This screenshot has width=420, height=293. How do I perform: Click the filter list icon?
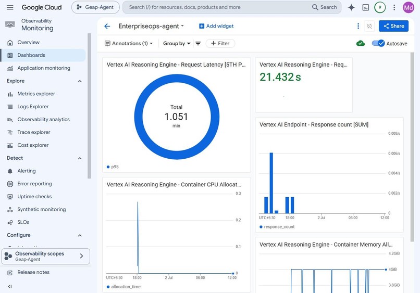(198, 43)
